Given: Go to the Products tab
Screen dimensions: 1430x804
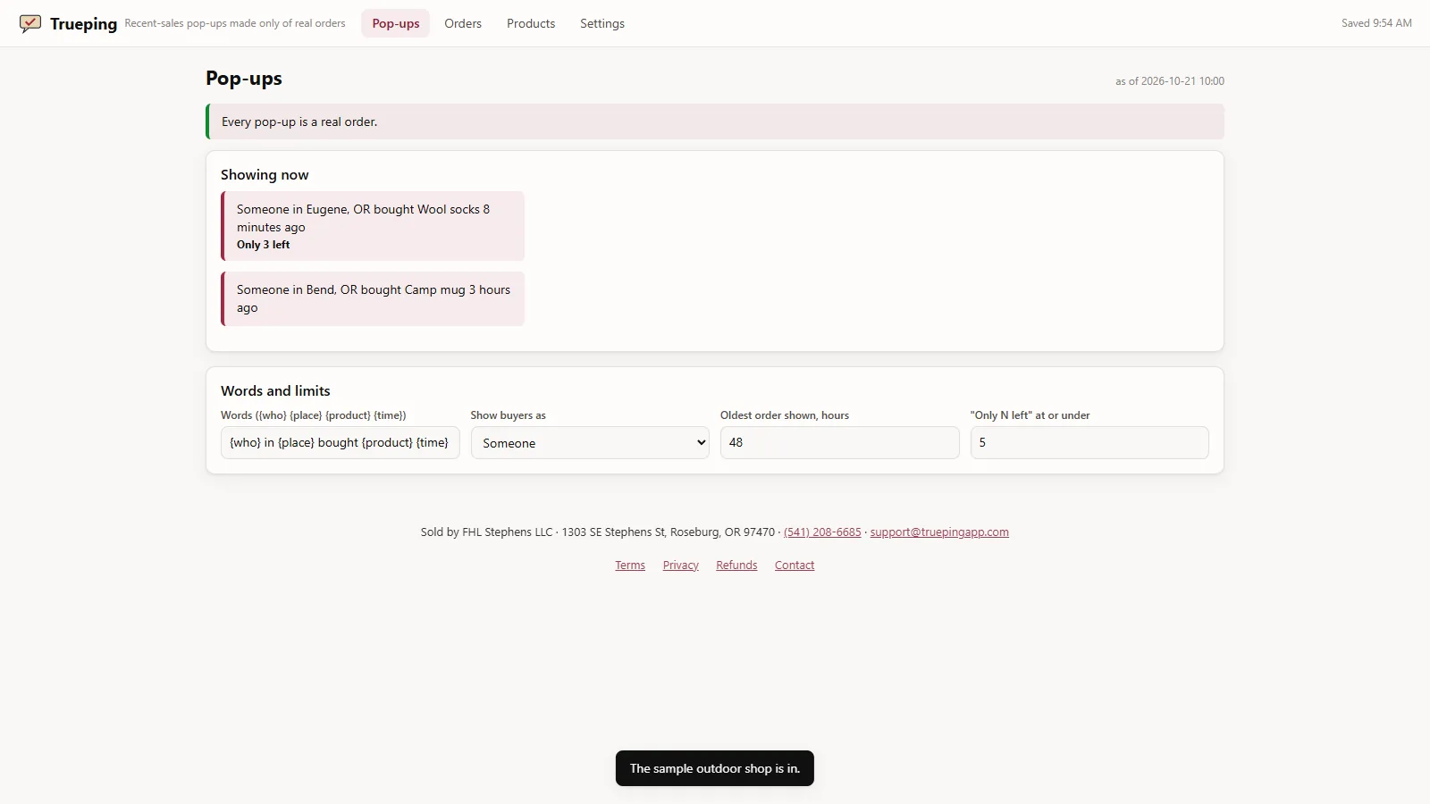Looking at the screenshot, I should [x=531, y=23].
